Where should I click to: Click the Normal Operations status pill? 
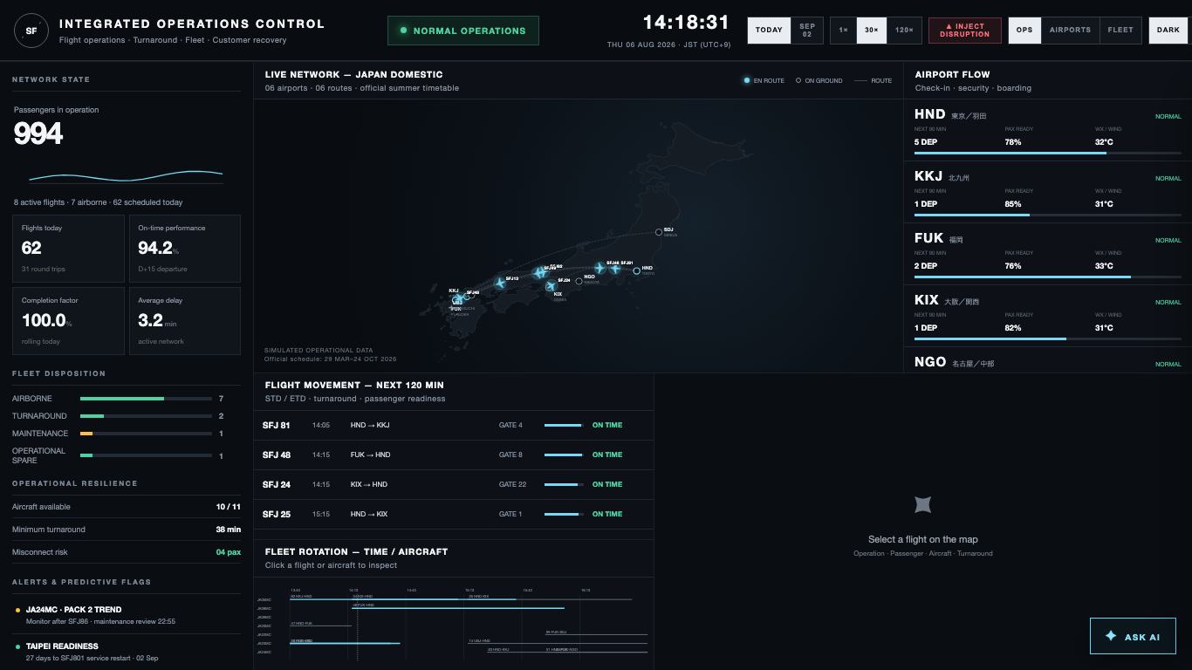463,31
